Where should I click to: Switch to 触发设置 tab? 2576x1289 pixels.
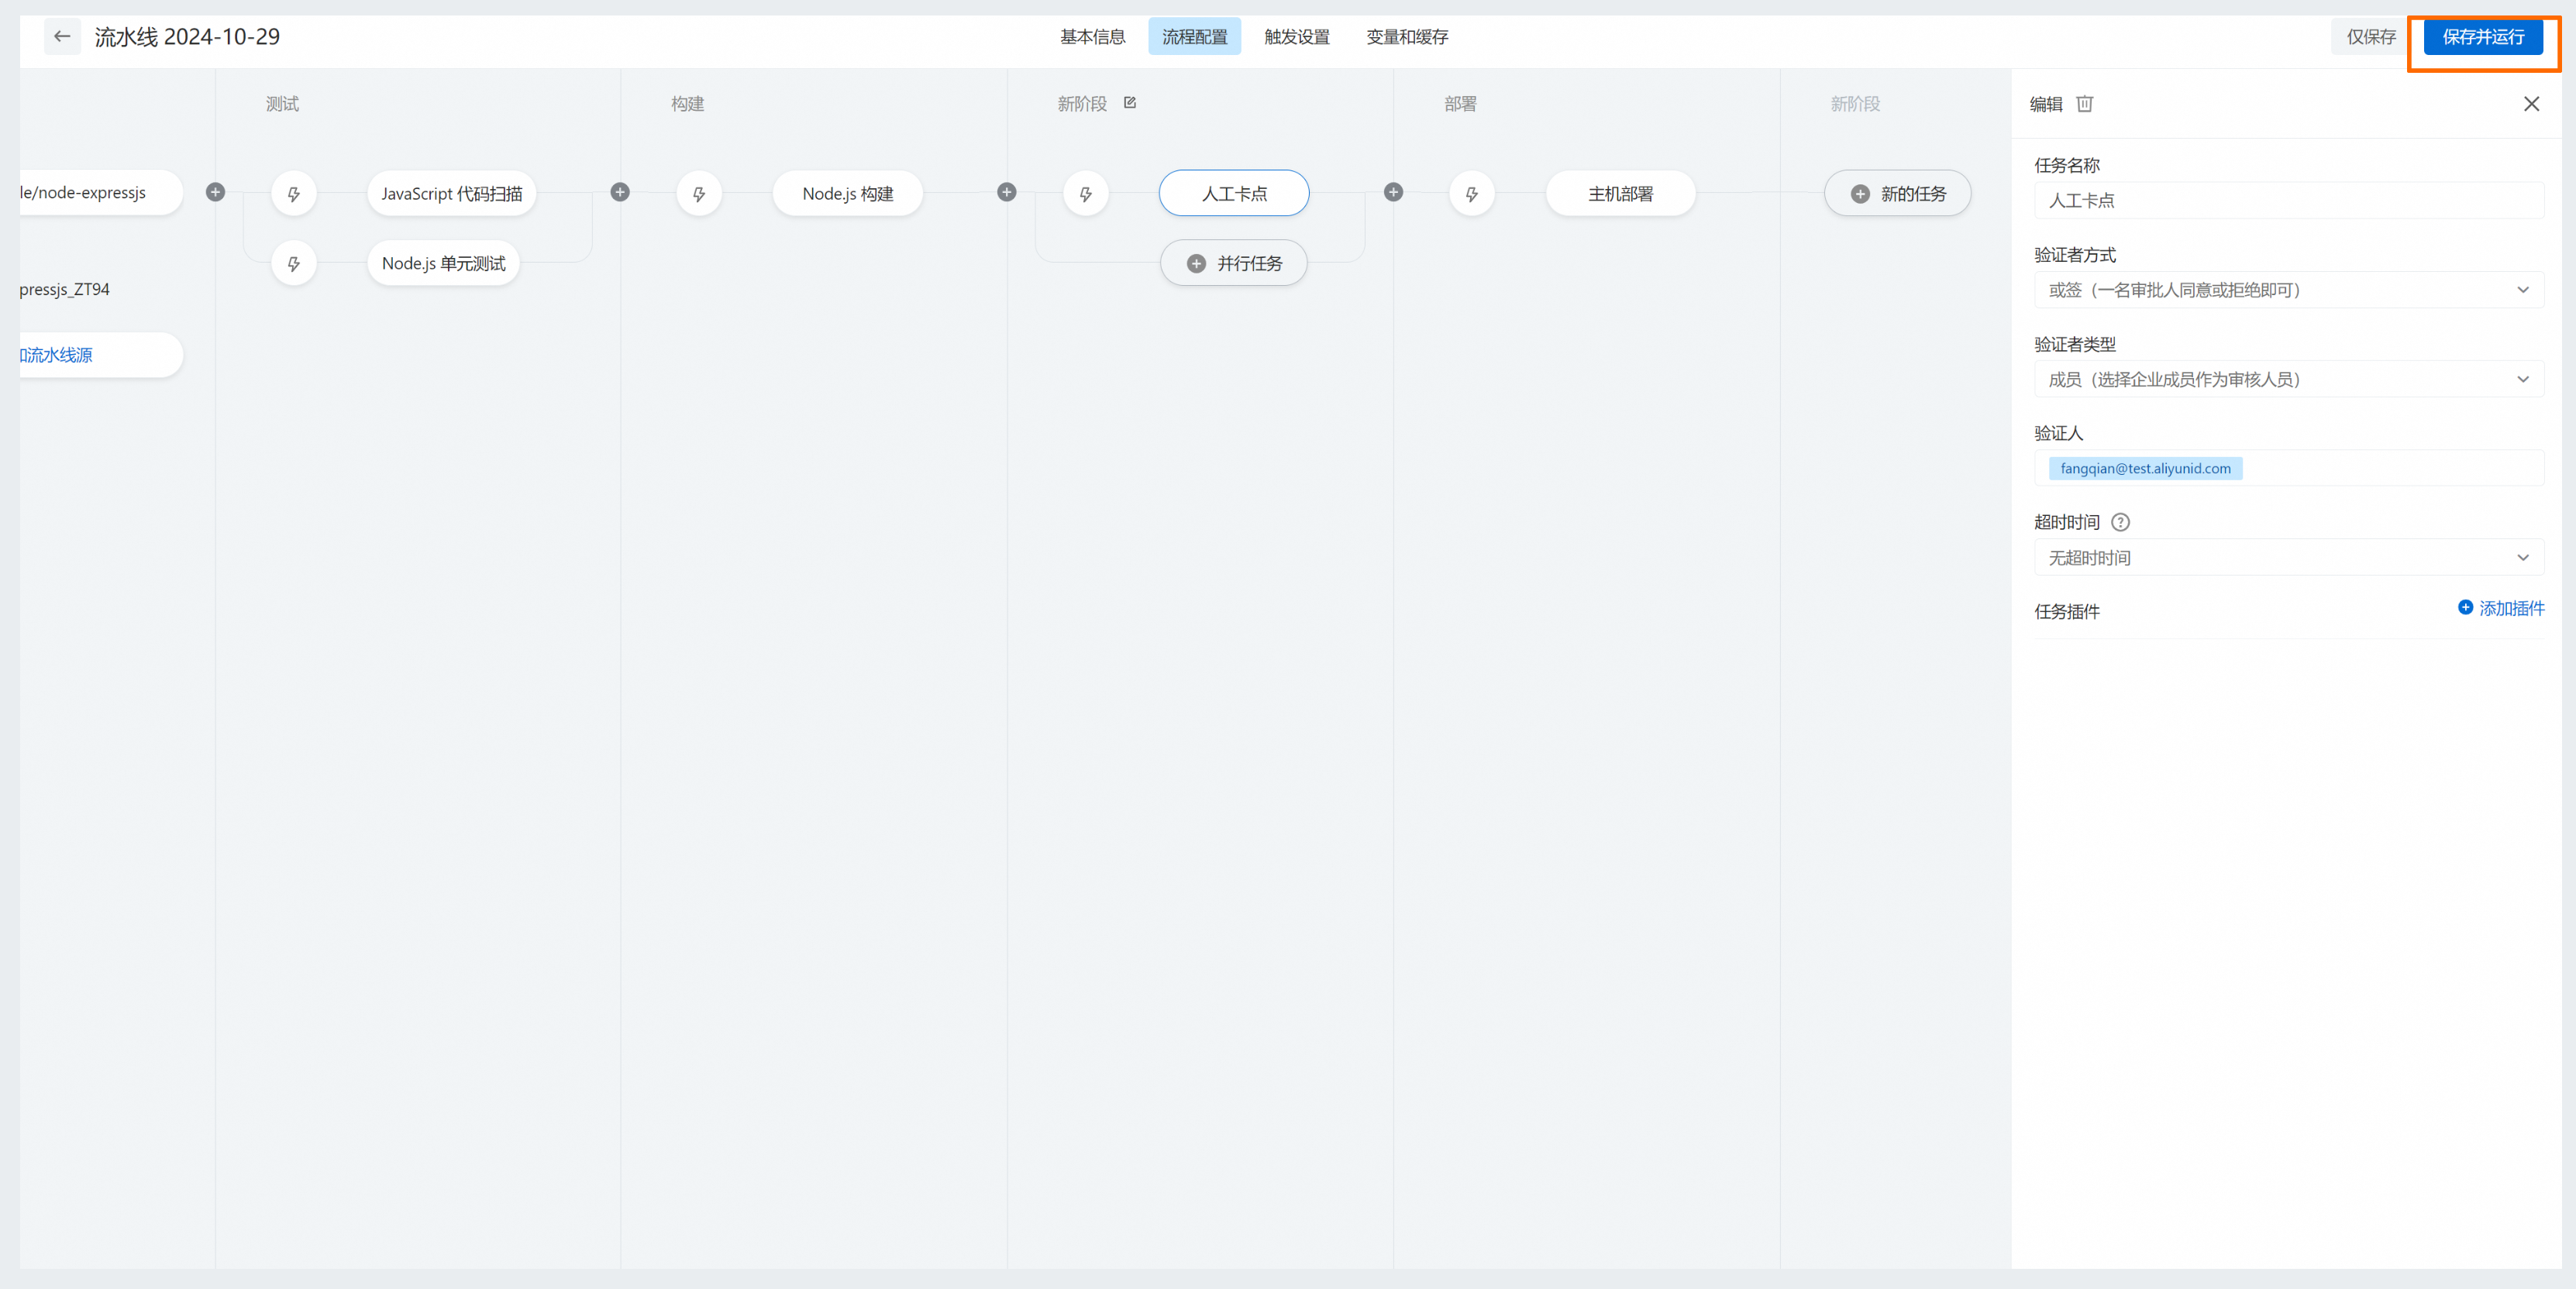click(1297, 37)
